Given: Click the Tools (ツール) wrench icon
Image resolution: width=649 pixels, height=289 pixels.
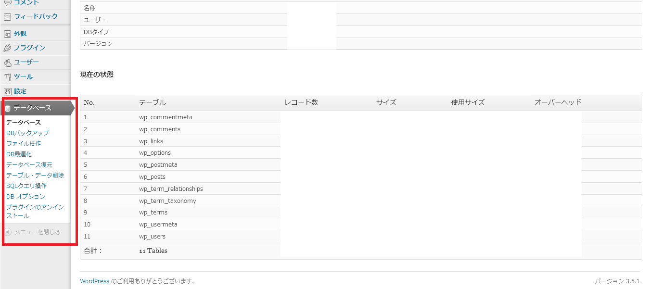Looking at the screenshot, I should 7,77.
